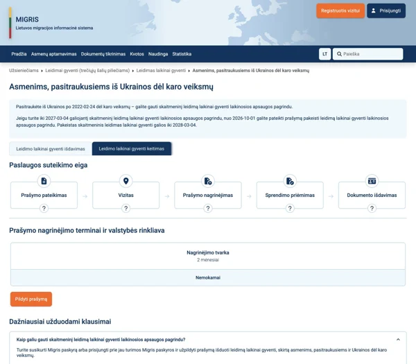
Task: Click the Prašymo nagrinėjimas step card
Action: 208,195
